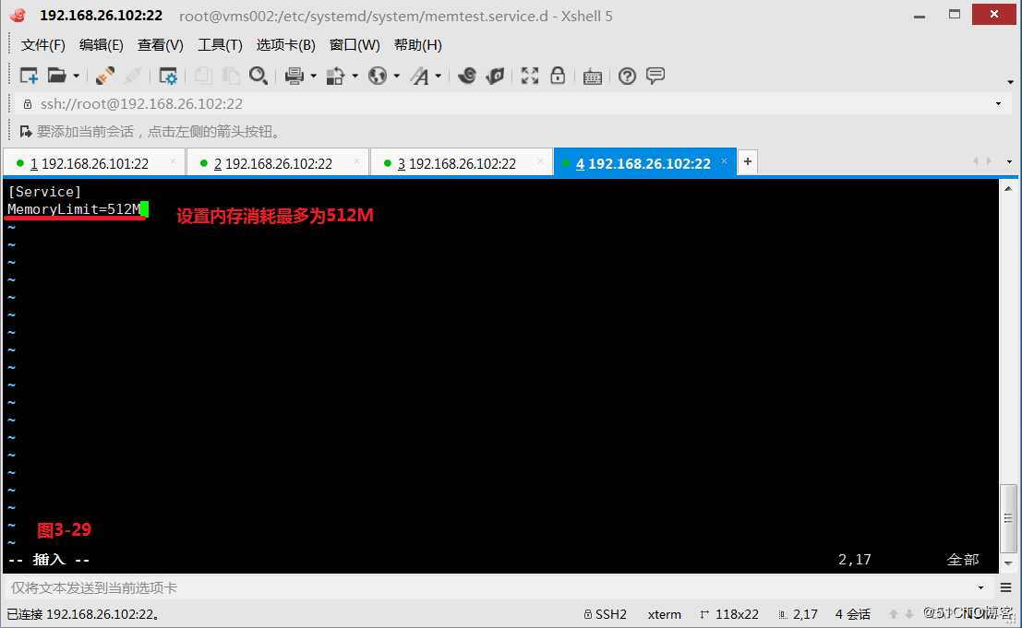1022x628 pixels.
Task: Click the Copy toolbar icon
Action: 203,77
